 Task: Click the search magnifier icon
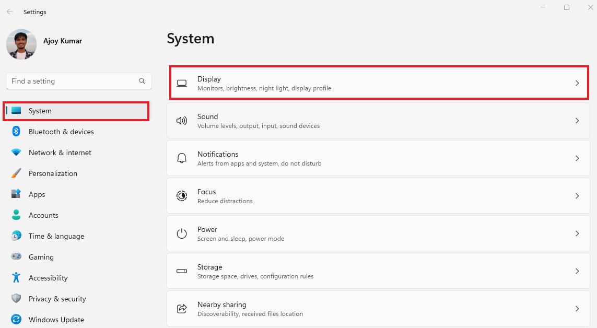[142, 81]
